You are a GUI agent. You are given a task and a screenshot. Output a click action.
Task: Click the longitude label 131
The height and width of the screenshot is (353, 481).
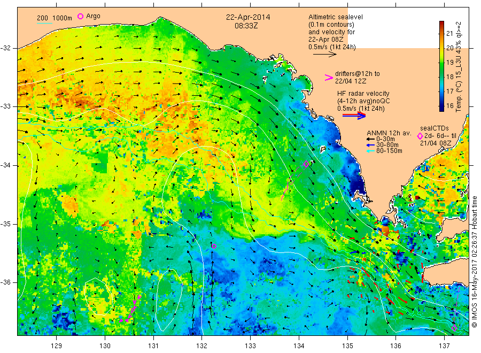153,346
